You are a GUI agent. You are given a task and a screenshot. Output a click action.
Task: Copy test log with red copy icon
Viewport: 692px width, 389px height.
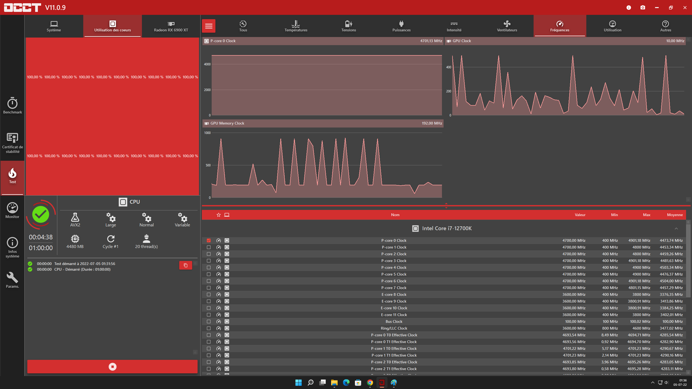point(186,265)
